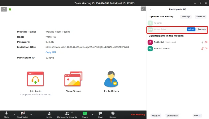
Task: Click the green Share toolbar button
Action: click(x=85, y=115)
